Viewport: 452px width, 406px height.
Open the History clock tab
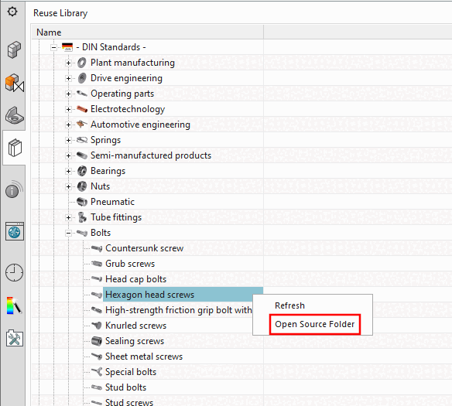click(x=14, y=272)
